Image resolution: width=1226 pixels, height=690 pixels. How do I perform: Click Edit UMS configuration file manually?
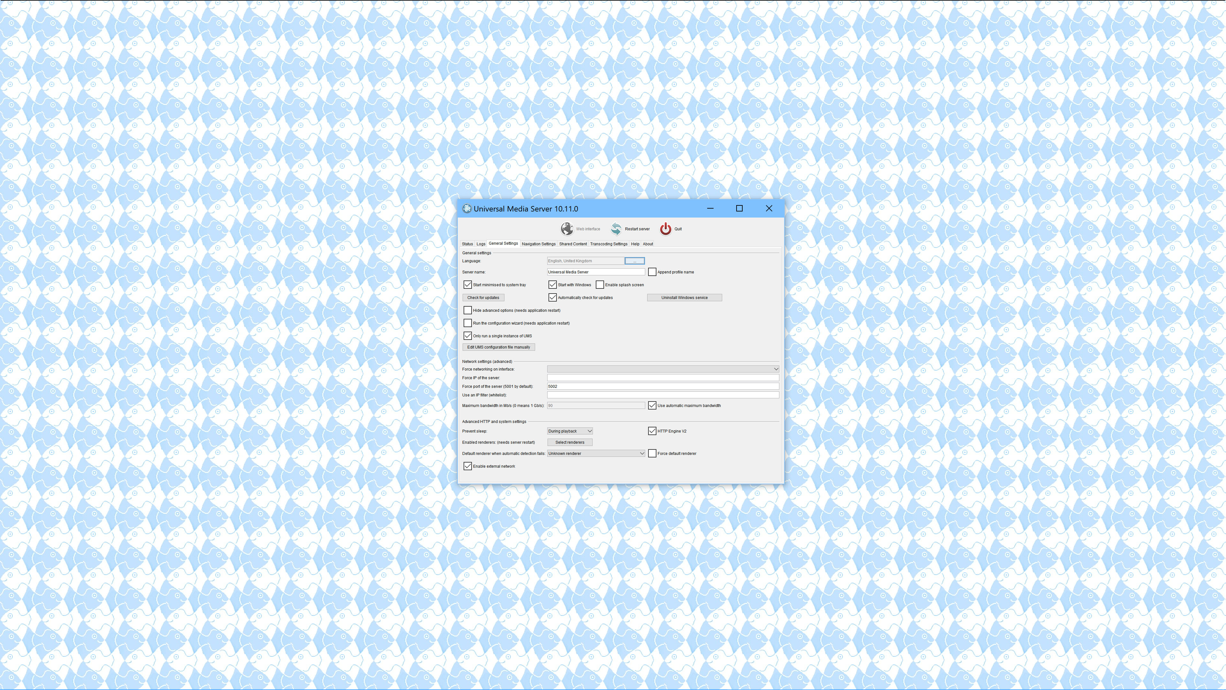coord(498,347)
